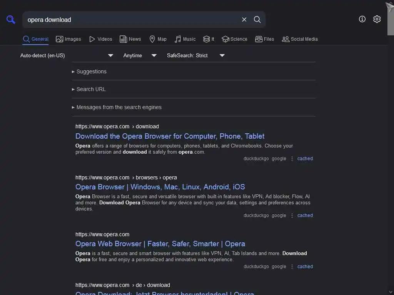Click the SearXNG magnifier logo

point(11,19)
